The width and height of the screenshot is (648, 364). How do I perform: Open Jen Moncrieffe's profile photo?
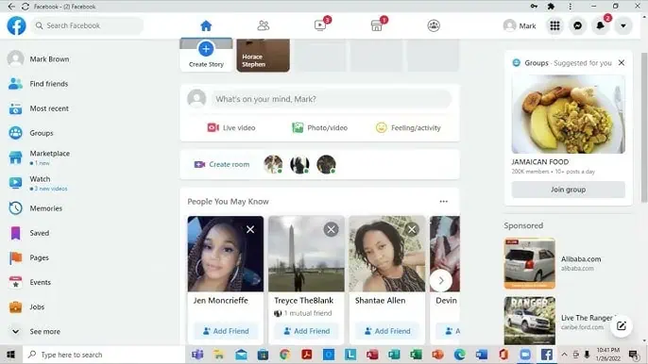coord(226,254)
